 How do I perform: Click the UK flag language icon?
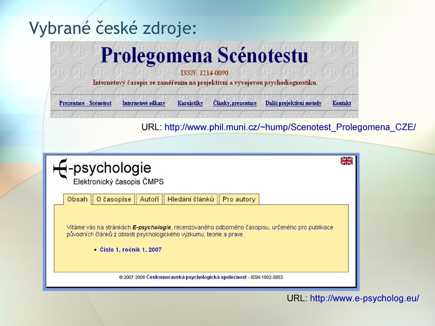pos(347,160)
